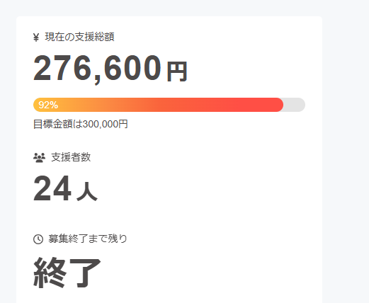Click the gray unfilled end of progress bar

[295, 105]
